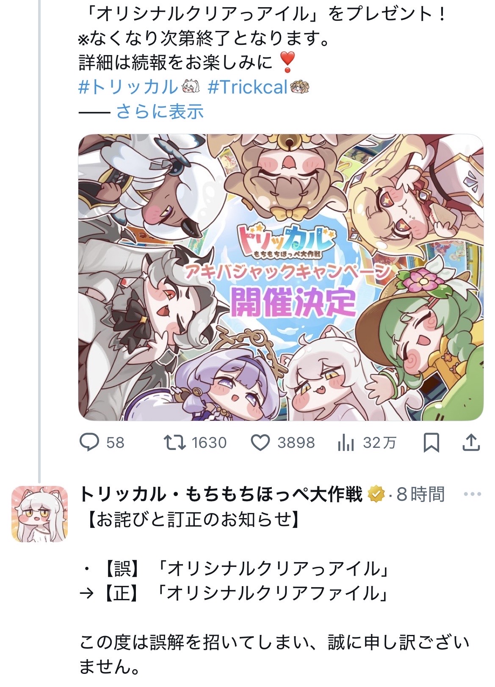The height and width of the screenshot is (687, 495).
Task: Open replies via the comment bubble icon
Action: click(89, 443)
